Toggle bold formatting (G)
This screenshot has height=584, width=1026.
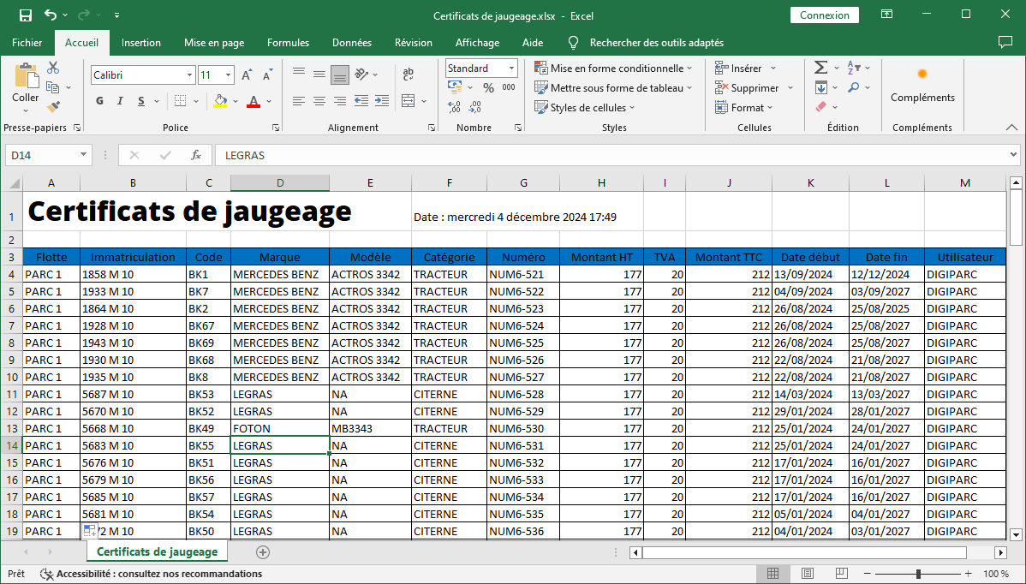[99, 101]
